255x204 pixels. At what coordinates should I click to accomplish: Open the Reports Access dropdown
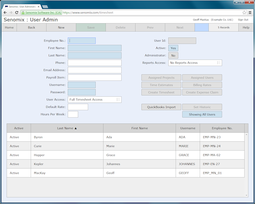coord(195,63)
